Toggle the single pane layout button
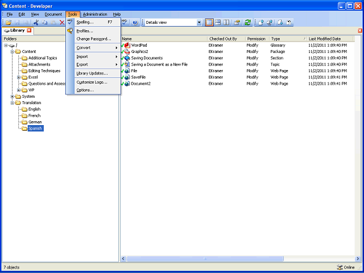Image resolution: width=364 pixels, height=273 pixels. click(209, 23)
